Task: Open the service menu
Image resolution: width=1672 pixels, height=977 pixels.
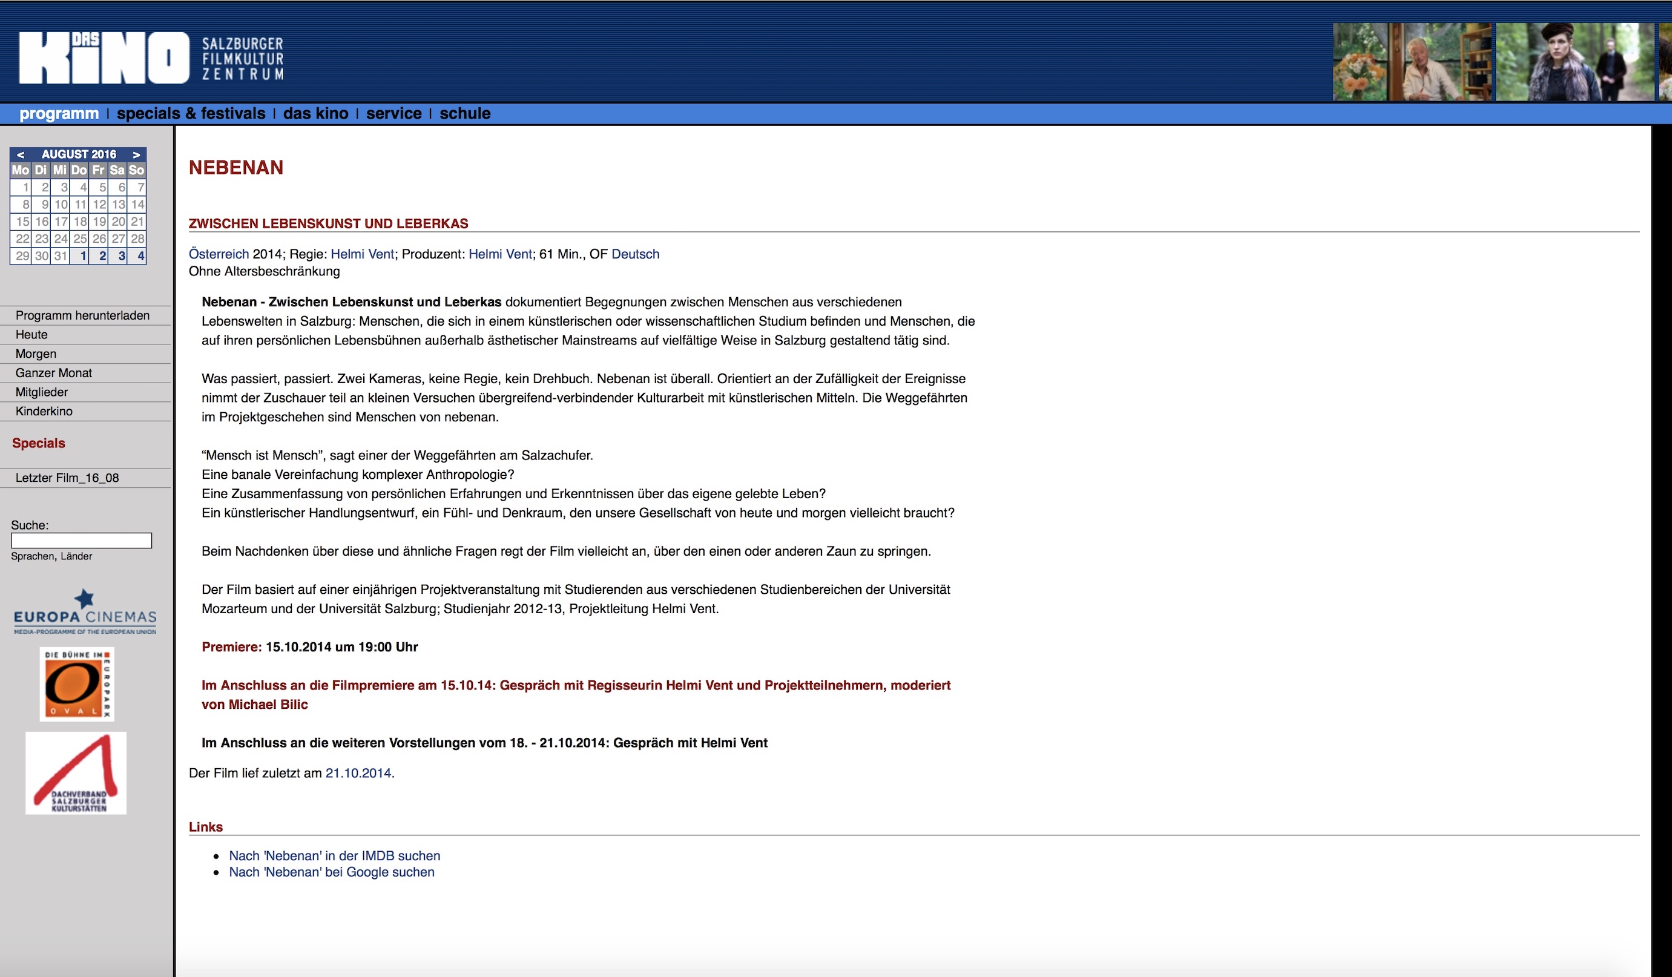Action: coord(394,113)
